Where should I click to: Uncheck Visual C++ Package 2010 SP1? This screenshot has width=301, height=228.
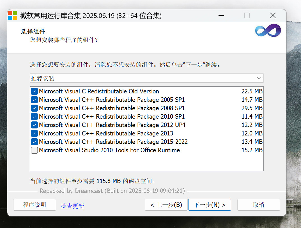(34, 116)
